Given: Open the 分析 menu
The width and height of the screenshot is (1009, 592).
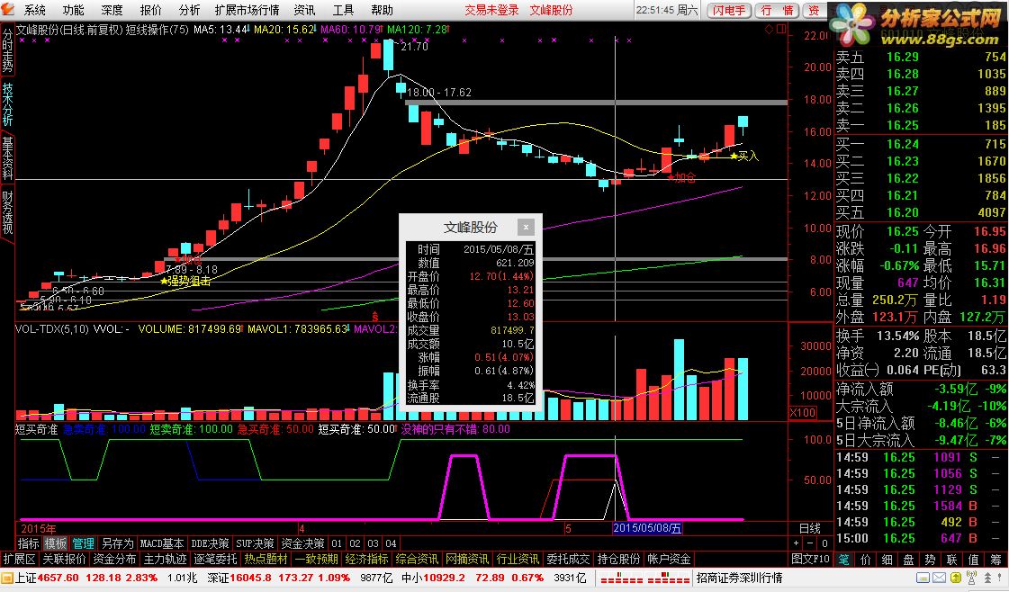Looking at the screenshot, I should [x=189, y=10].
